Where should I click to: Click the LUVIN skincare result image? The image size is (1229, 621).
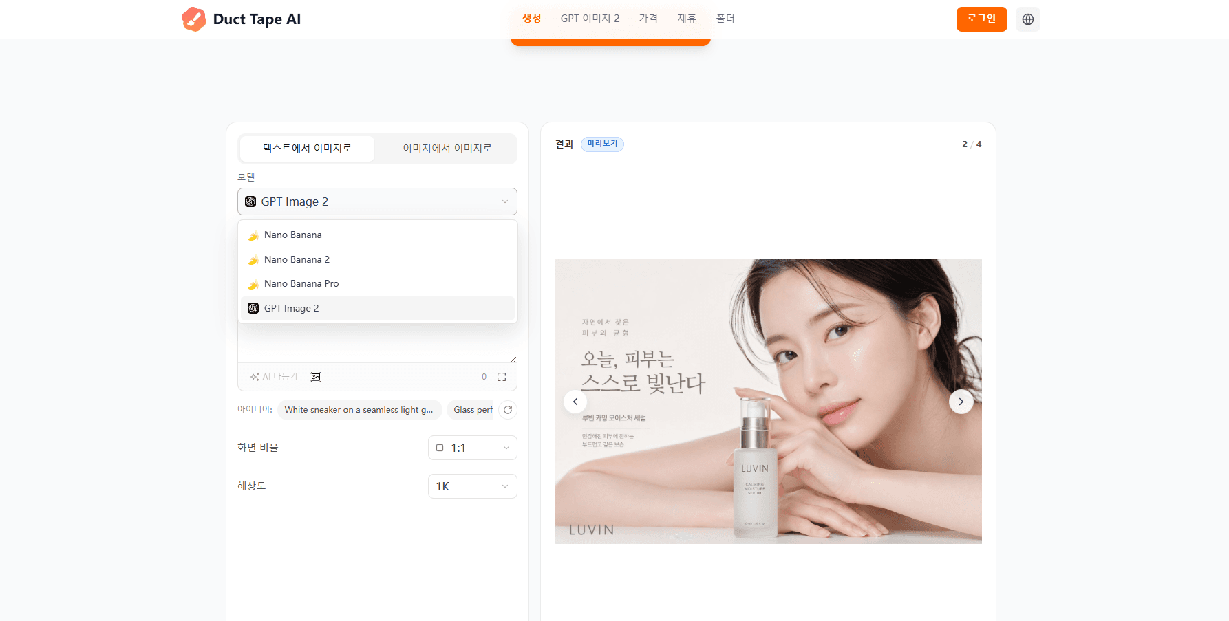(x=768, y=402)
